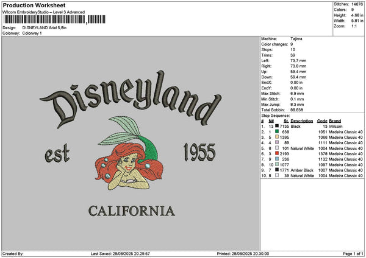Select the green swatch in the code 1051 row
The image size is (366, 258).
point(277,131)
